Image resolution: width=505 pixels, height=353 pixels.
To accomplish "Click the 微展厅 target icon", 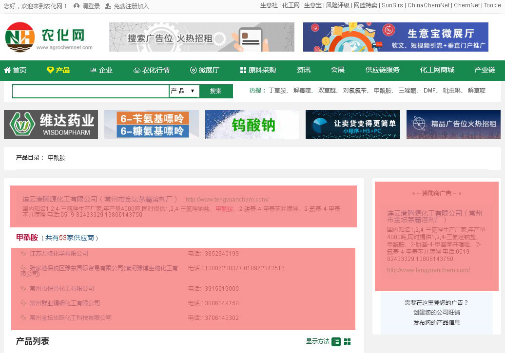I will click(x=193, y=70).
